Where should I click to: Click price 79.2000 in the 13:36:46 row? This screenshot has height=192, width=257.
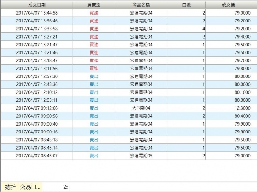point(242,21)
